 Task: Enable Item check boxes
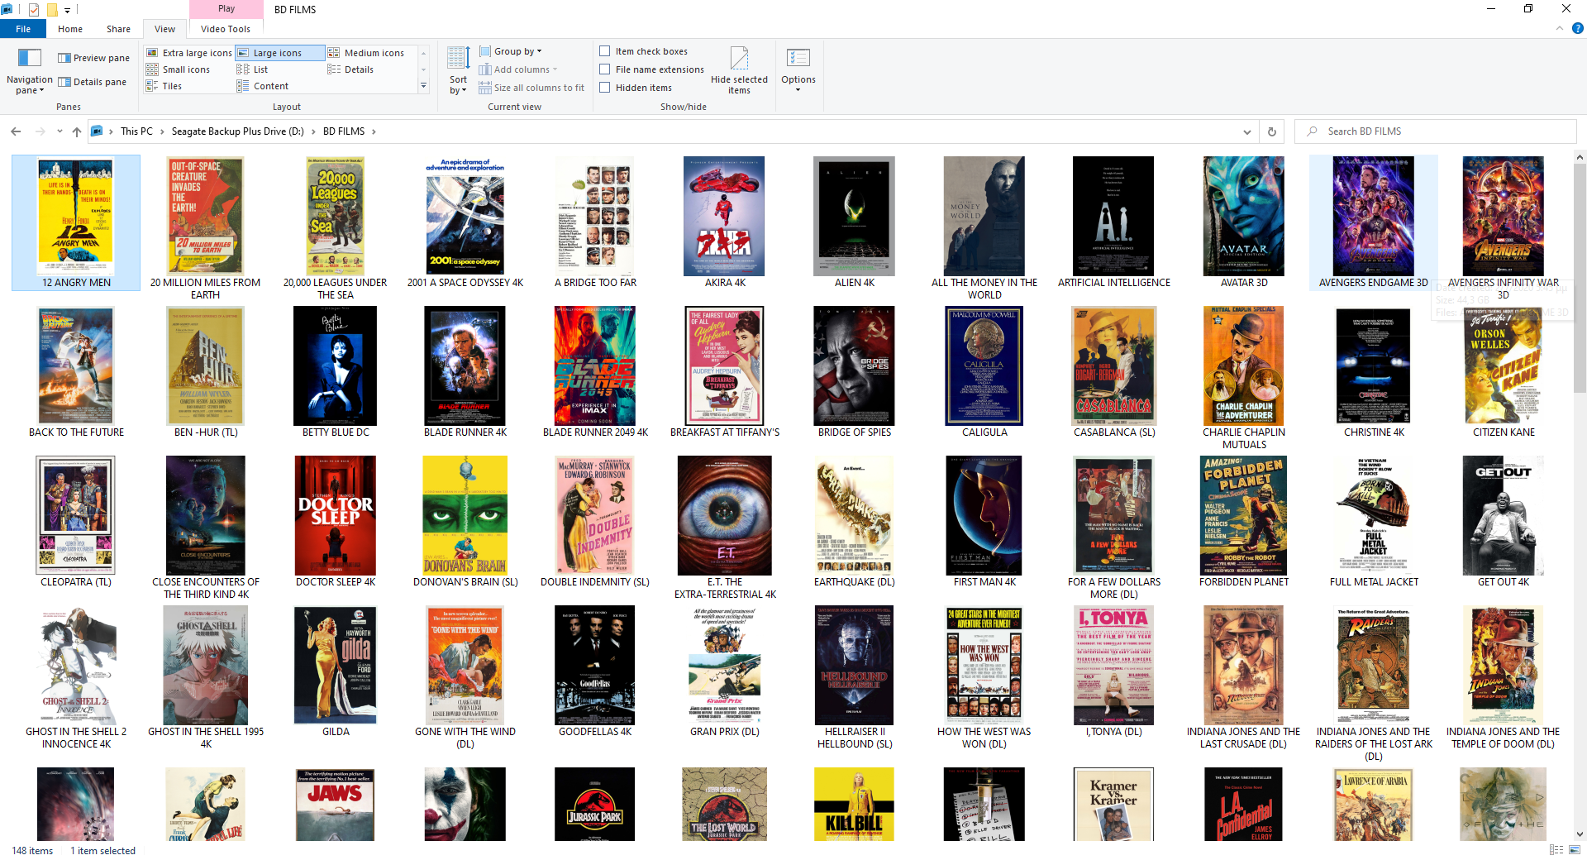pyautogui.click(x=605, y=51)
